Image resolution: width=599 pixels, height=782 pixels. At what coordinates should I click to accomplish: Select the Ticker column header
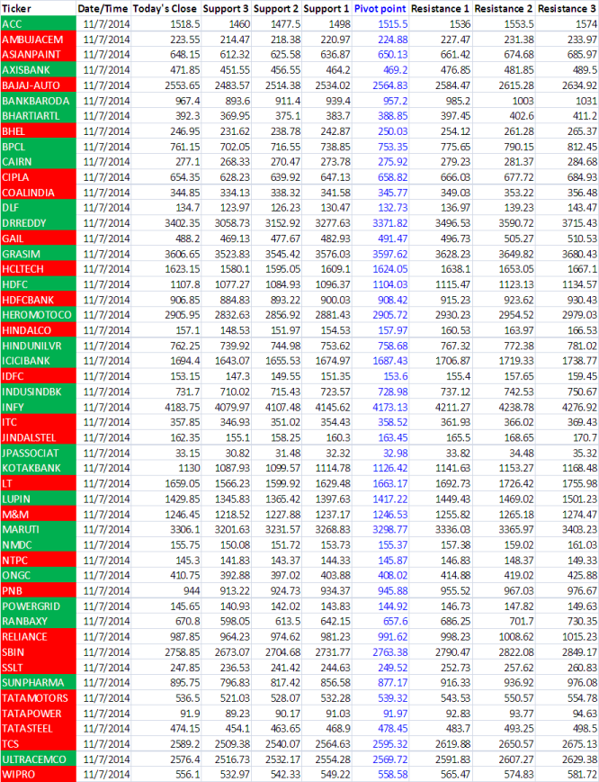tap(39, 8)
